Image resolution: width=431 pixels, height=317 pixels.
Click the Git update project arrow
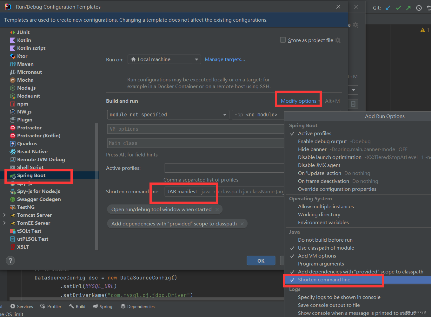click(388, 8)
